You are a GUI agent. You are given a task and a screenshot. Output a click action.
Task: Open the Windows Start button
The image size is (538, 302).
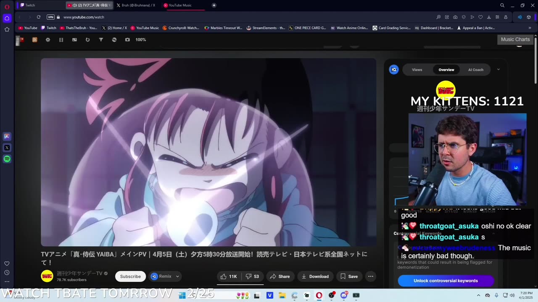point(182,295)
